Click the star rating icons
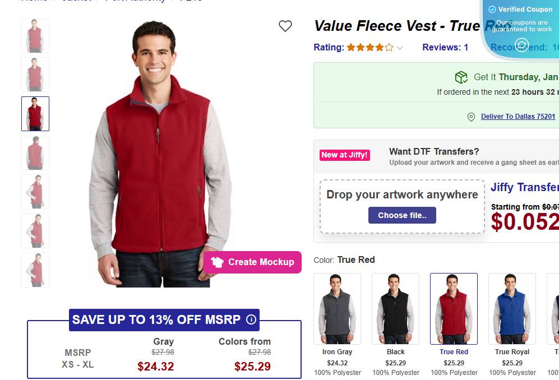This screenshot has height=380, width=559. coord(370,48)
